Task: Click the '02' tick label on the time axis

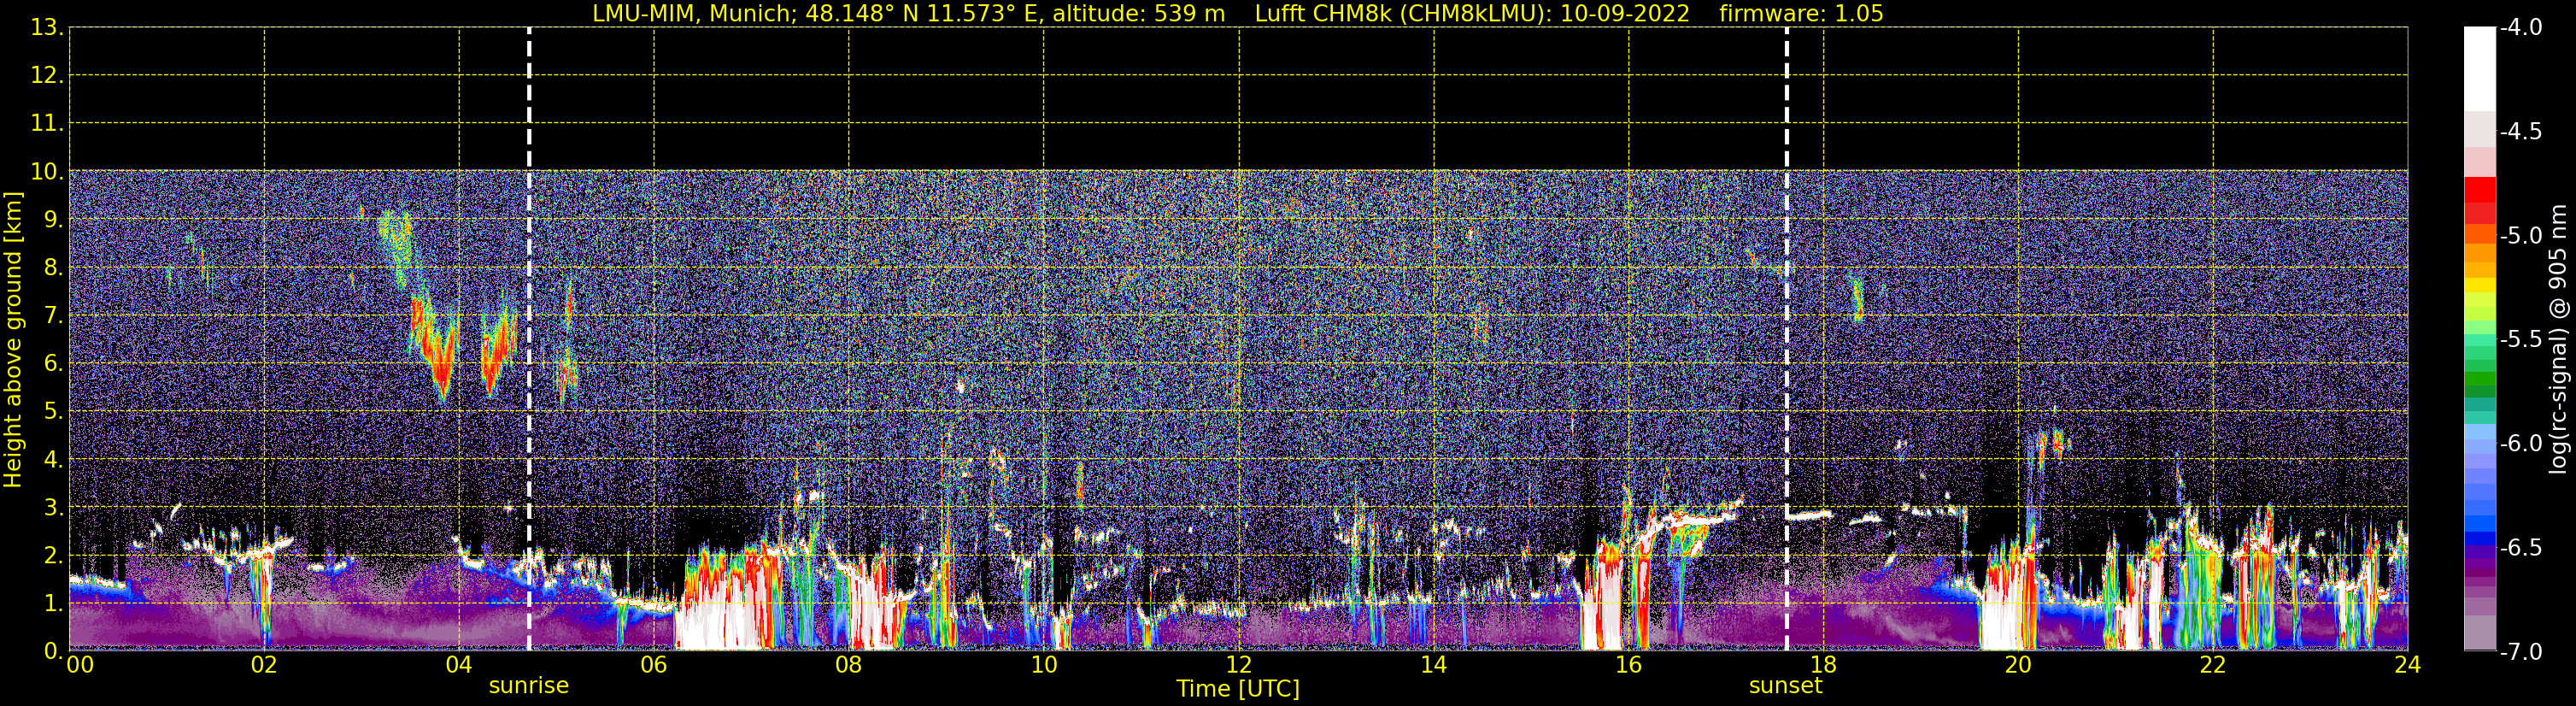Action: point(264,665)
